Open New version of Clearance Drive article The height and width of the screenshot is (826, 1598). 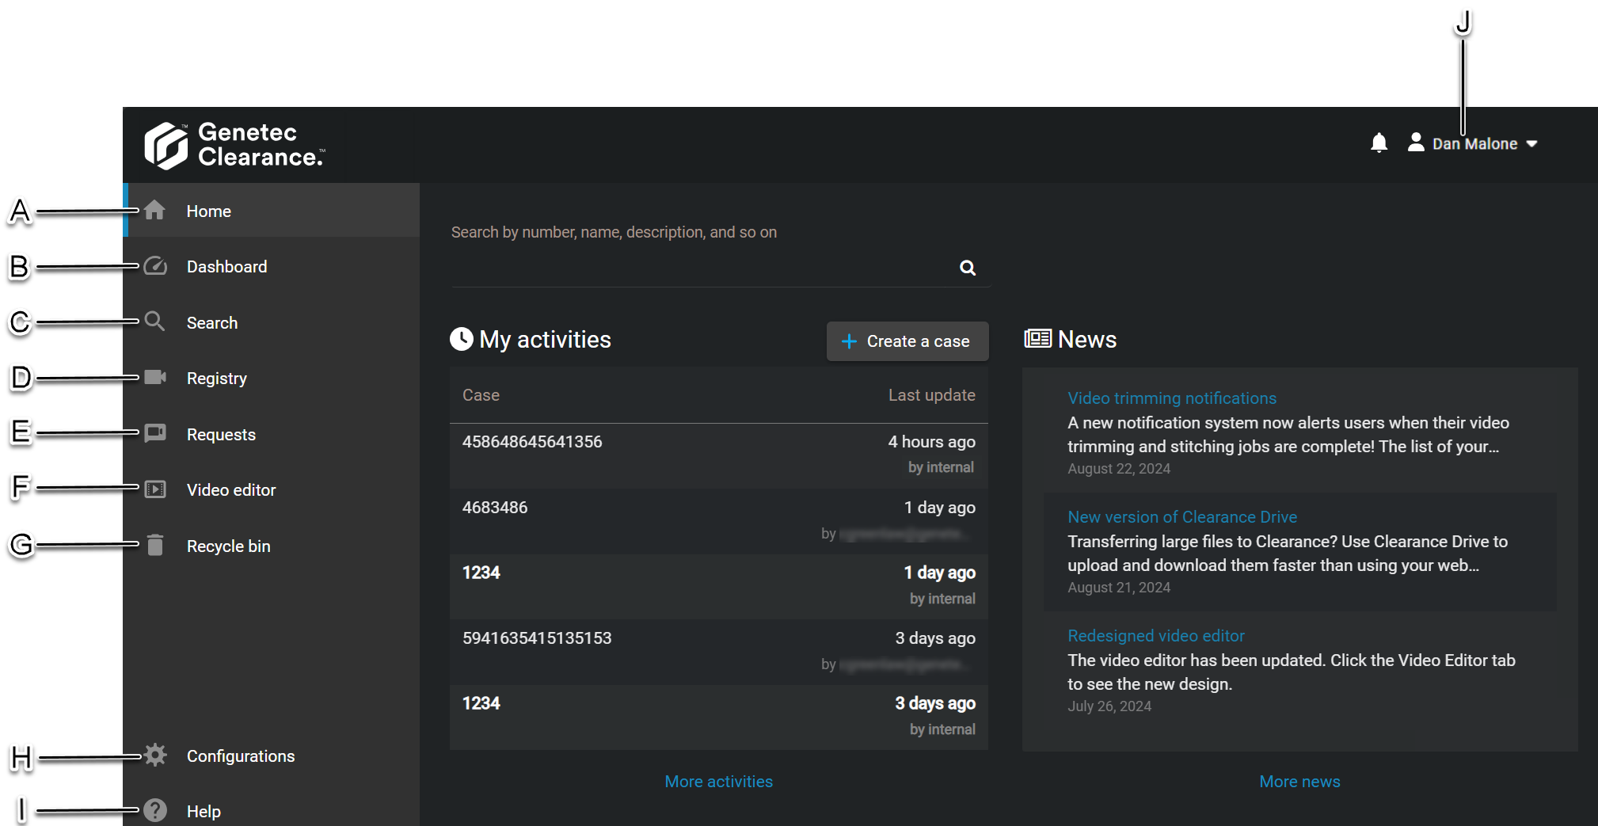point(1182,516)
